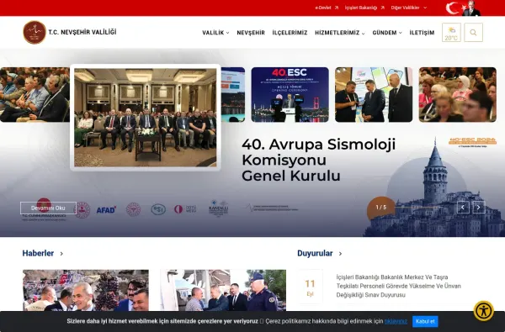The image size is (505, 332).
Task: Select the audience with headphones thumbnail
Action: (35, 95)
